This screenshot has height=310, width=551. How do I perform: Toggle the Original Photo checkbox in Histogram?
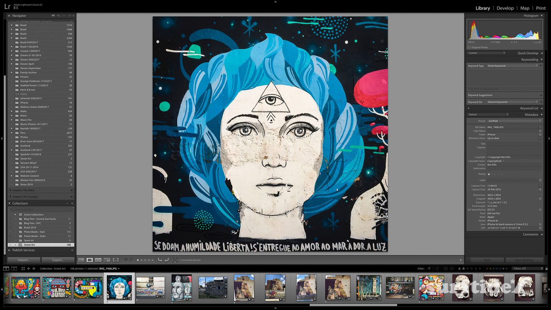(469, 48)
